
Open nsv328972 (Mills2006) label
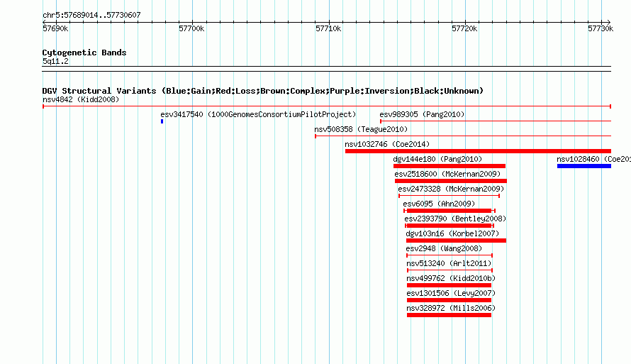click(x=451, y=308)
